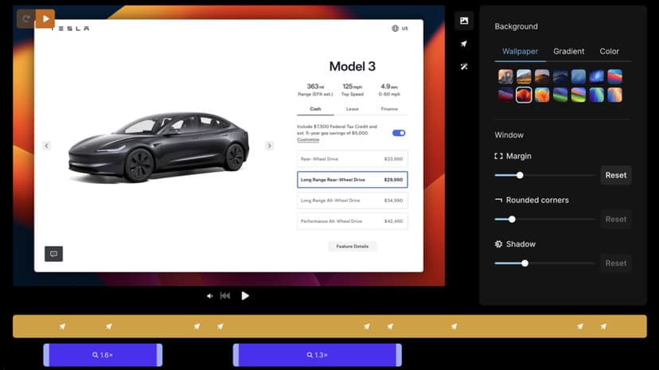The height and width of the screenshot is (370, 659).
Task: Show the previous car image with left arrow
Action: 47,146
